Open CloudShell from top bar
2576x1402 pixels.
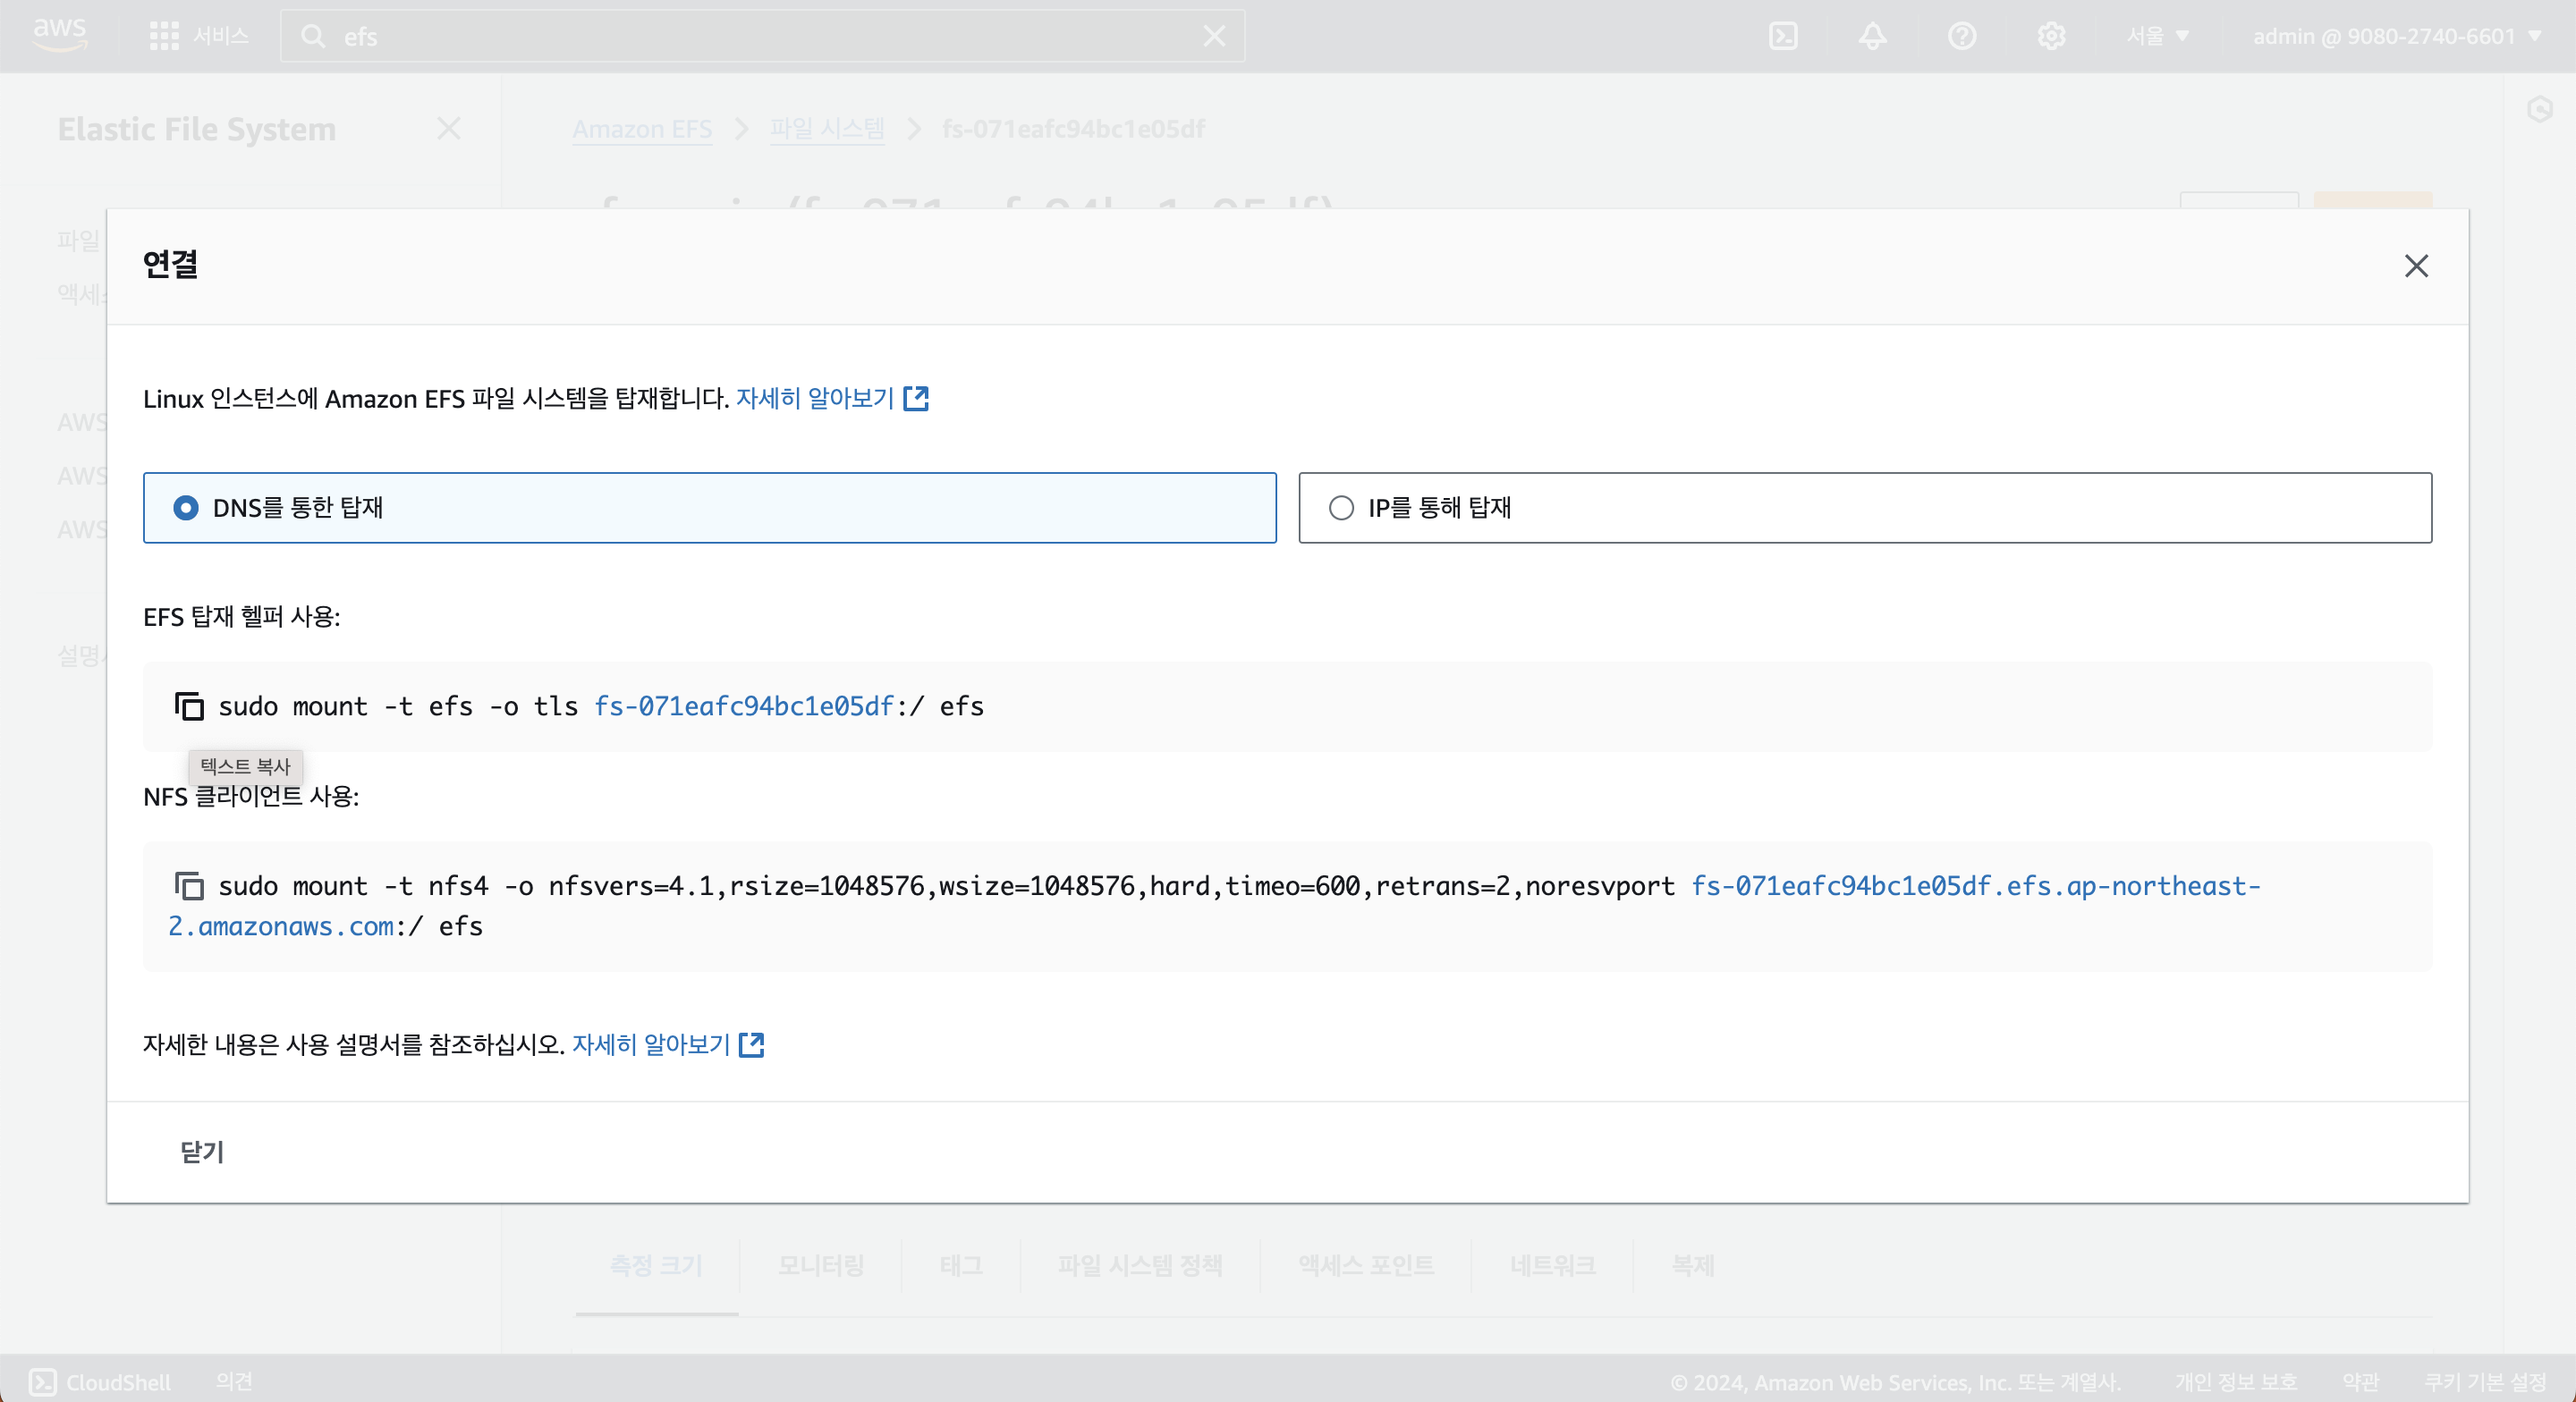[x=1783, y=36]
